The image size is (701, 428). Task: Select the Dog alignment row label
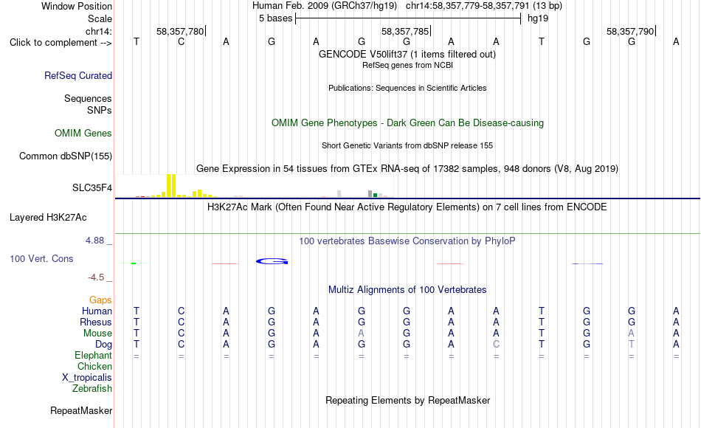tap(104, 345)
